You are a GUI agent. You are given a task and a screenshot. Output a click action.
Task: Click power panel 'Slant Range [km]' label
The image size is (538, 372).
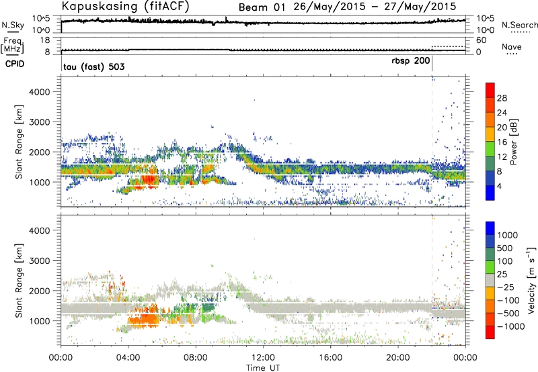(19, 142)
